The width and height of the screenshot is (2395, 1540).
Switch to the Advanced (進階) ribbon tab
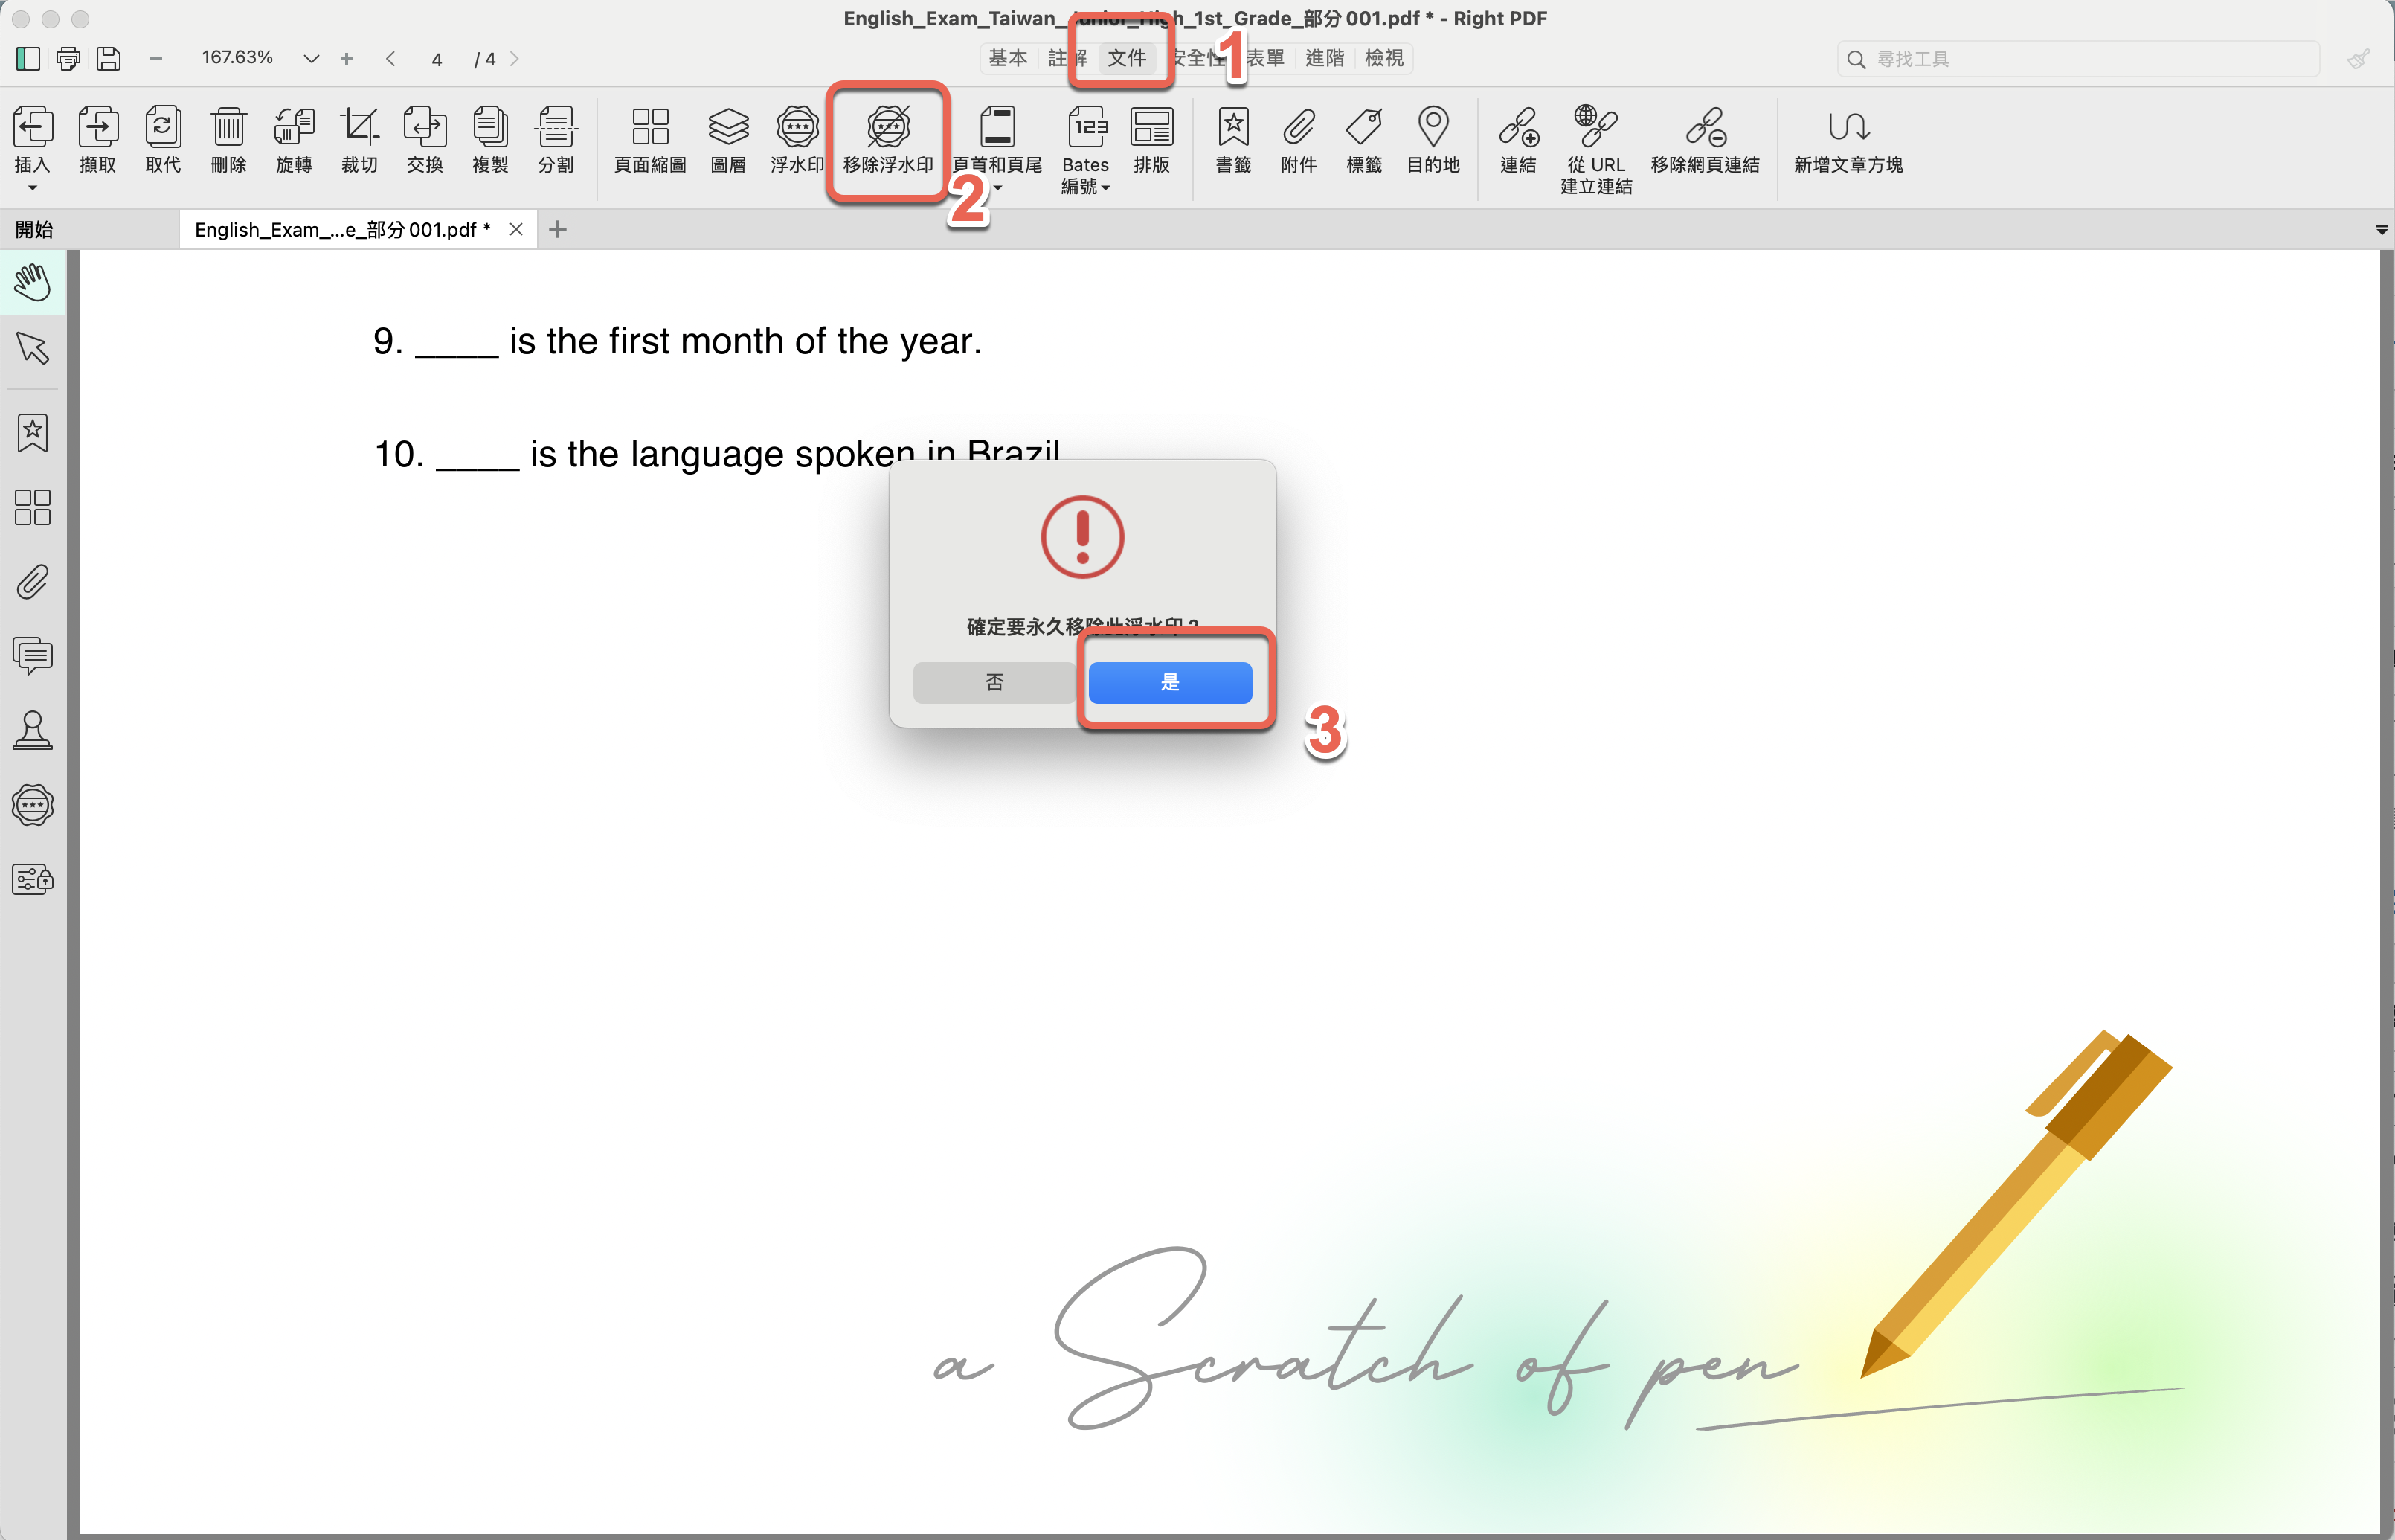click(x=1325, y=58)
